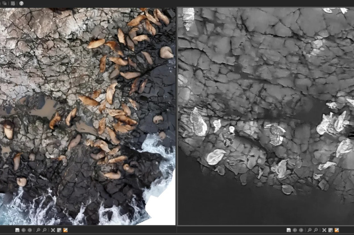Zoom out on the left color image
The width and height of the screenshot is (354, 235).
point(45,230)
